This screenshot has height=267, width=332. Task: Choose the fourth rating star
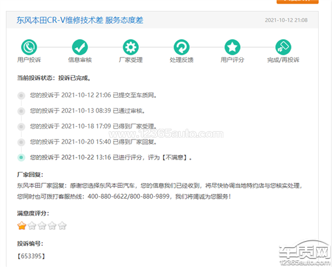[52, 225]
